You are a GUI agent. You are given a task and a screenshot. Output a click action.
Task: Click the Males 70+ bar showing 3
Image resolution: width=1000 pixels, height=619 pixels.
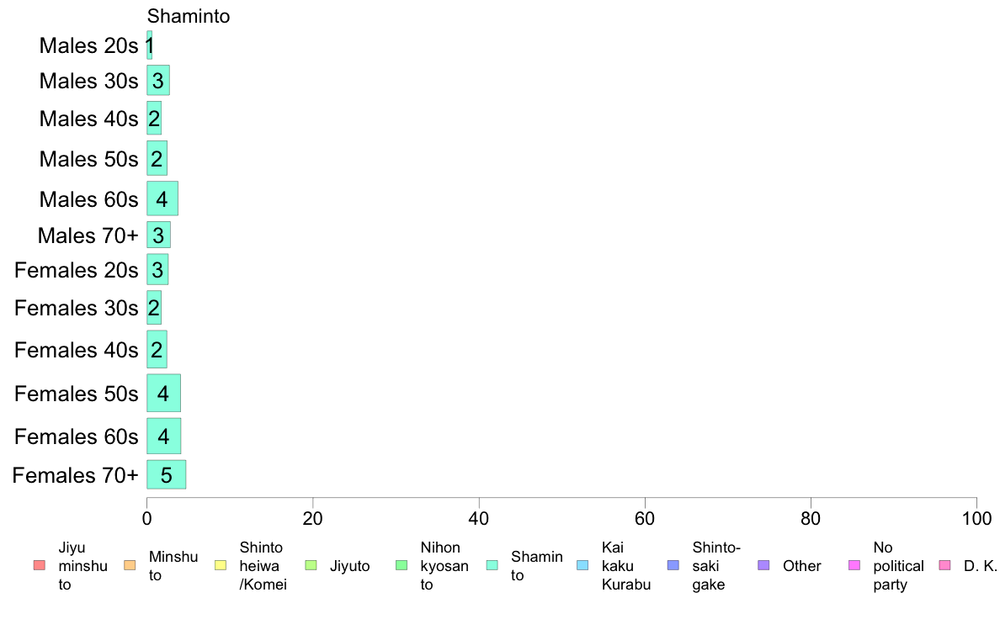coord(159,235)
